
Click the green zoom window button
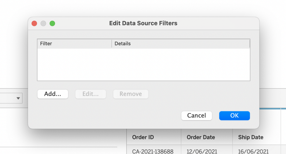coord(52,23)
